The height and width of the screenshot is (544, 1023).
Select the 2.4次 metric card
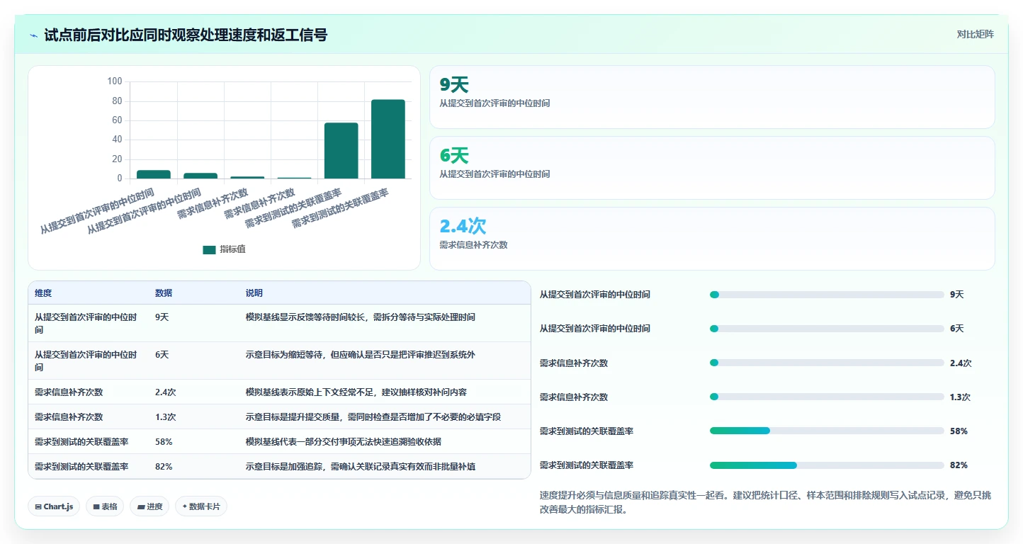click(712, 239)
